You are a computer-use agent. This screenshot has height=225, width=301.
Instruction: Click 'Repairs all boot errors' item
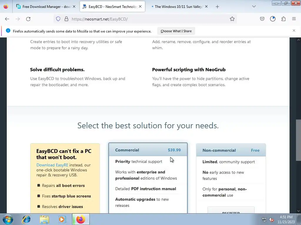coord(63,185)
